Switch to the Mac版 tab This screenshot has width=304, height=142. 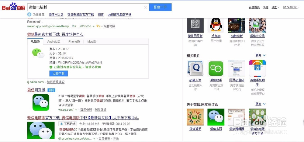(x=92, y=42)
